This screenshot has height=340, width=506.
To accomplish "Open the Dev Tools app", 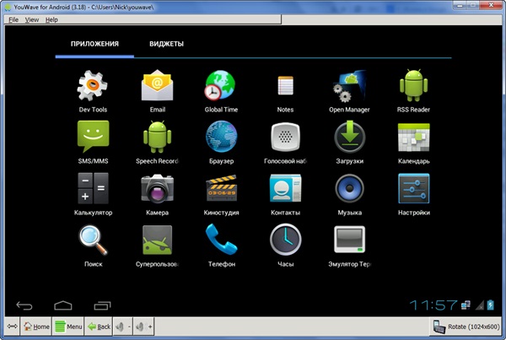I will click(93, 86).
